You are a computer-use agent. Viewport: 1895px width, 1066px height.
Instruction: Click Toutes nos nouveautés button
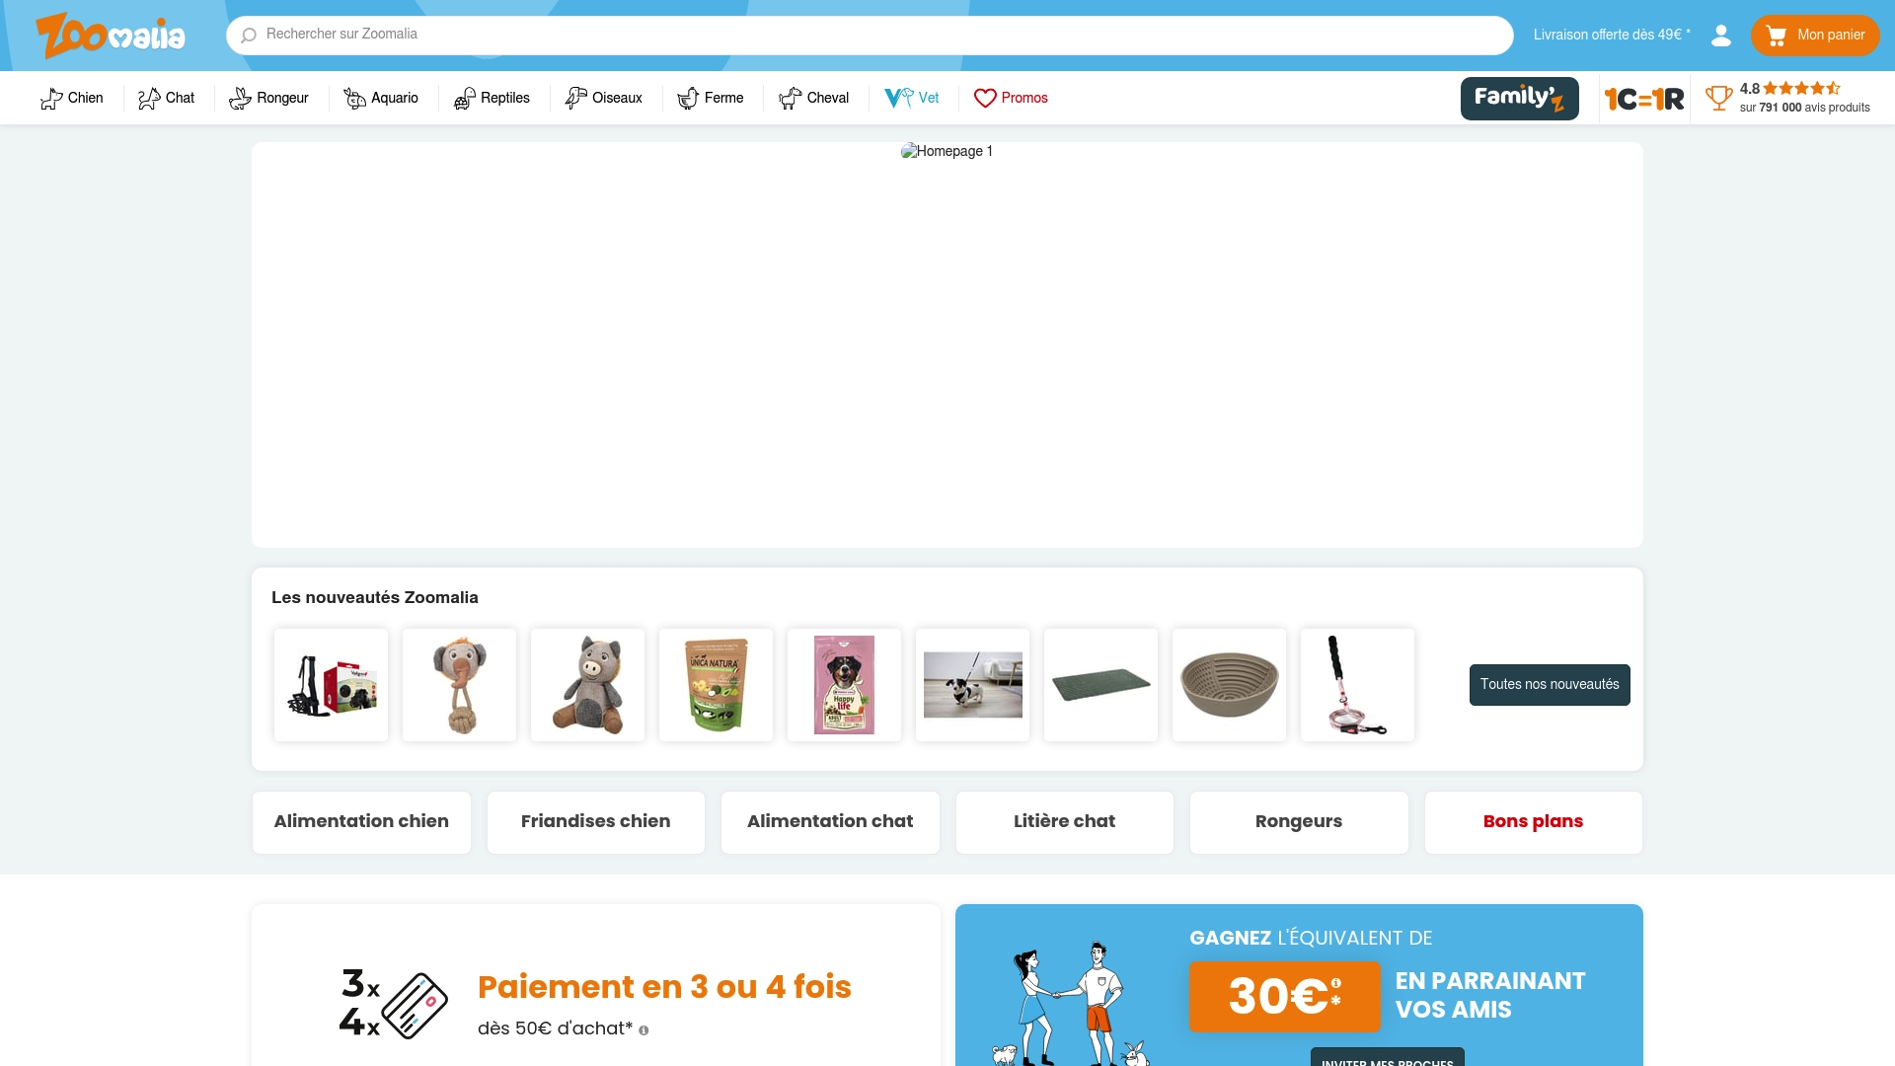coord(1549,684)
